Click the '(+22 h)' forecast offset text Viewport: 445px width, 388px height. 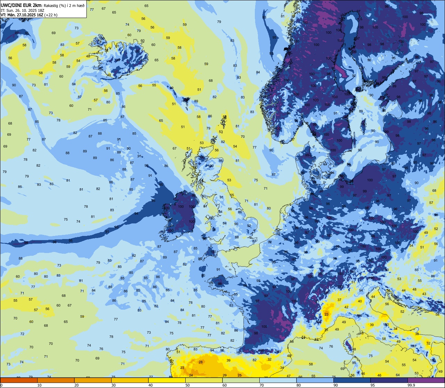[x=51, y=15]
